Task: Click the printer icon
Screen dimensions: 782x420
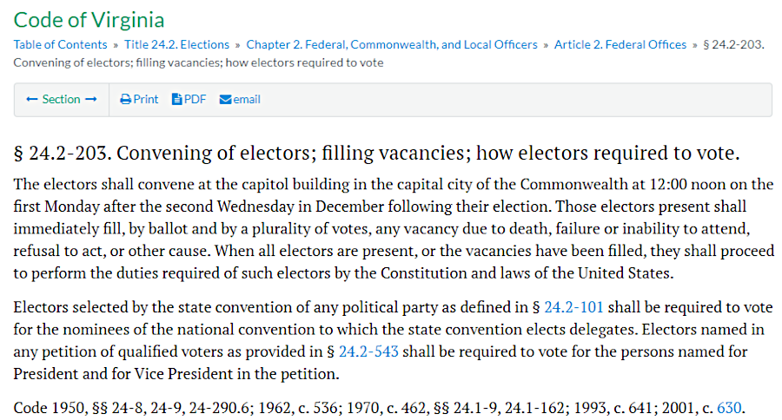Action: [125, 100]
